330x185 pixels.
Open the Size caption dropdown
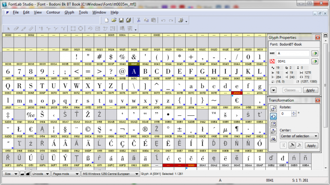tap(11, 174)
